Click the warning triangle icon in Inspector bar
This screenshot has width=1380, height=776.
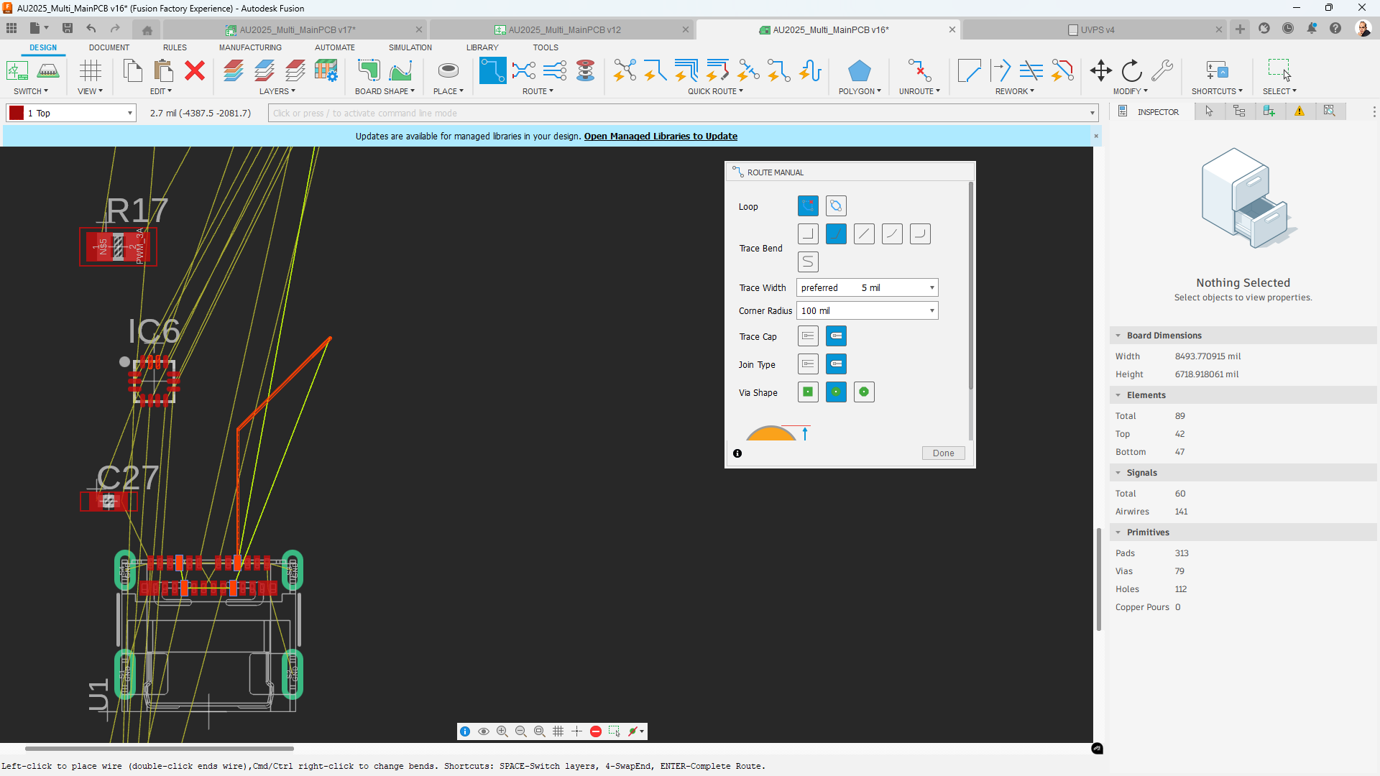(x=1299, y=111)
